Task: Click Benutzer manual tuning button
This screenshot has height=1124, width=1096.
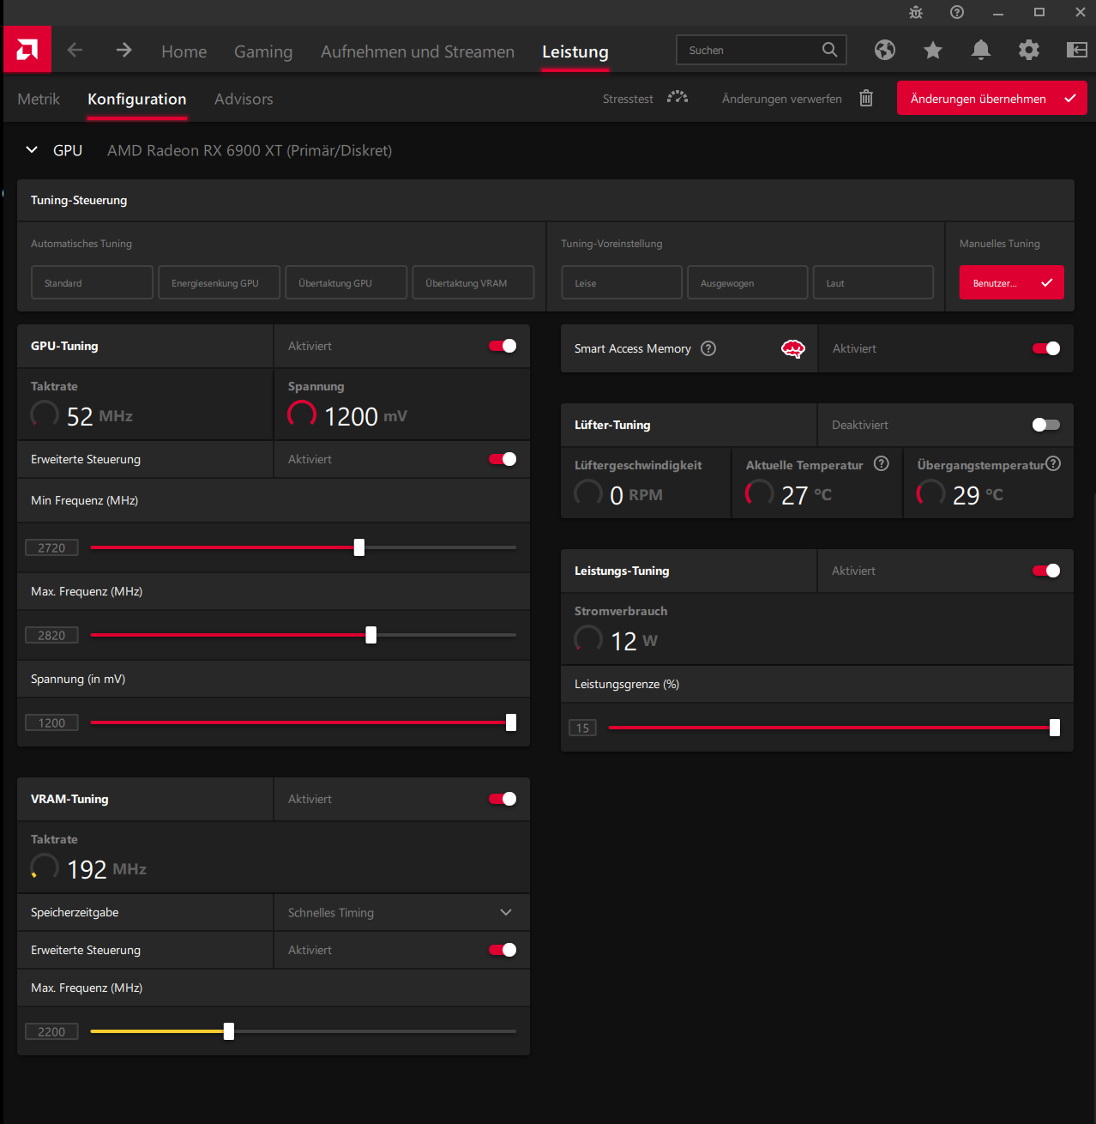Action: (x=1012, y=282)
